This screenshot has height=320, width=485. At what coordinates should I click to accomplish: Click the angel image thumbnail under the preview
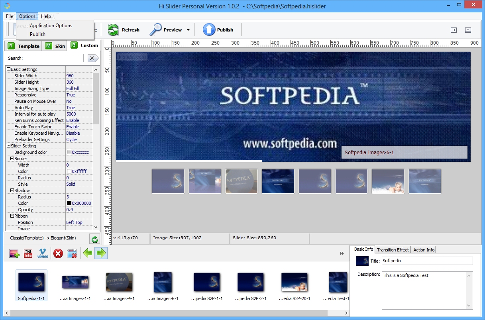click(388, 181)
